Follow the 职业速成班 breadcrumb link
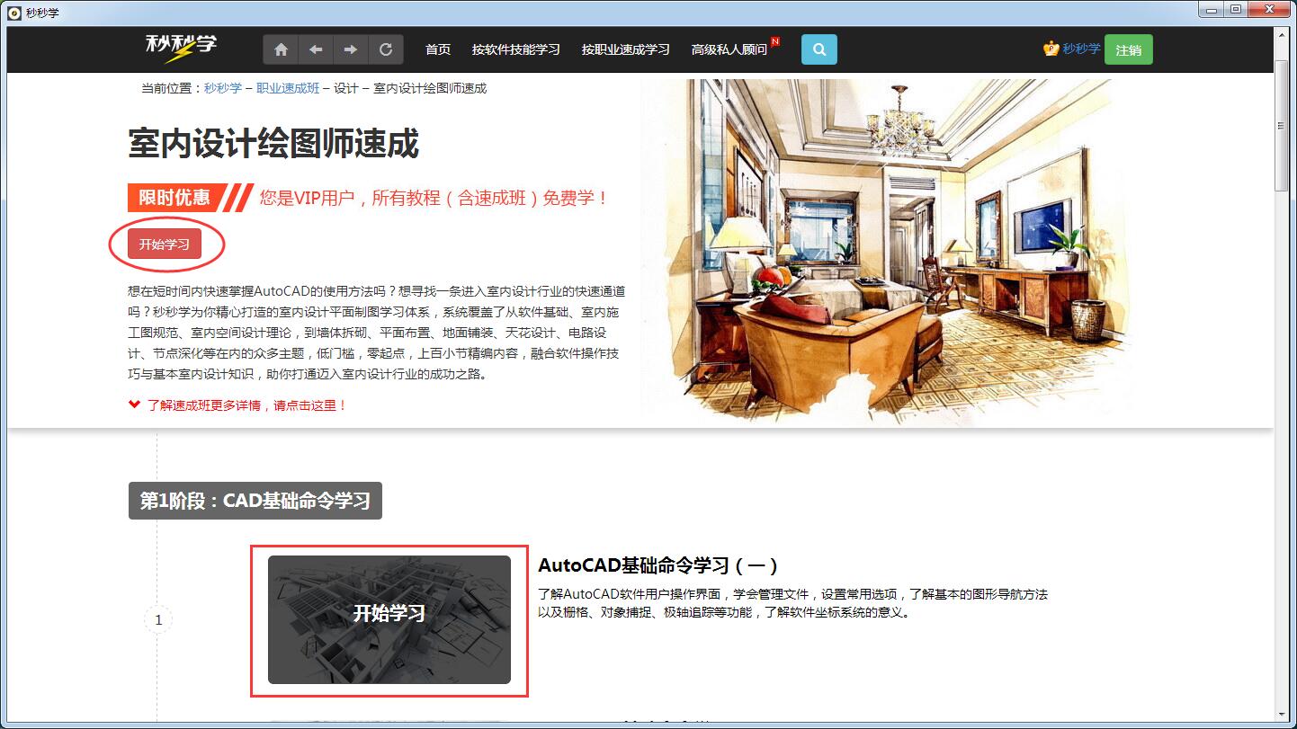1297x729 pixels. [x=288, y=88]
